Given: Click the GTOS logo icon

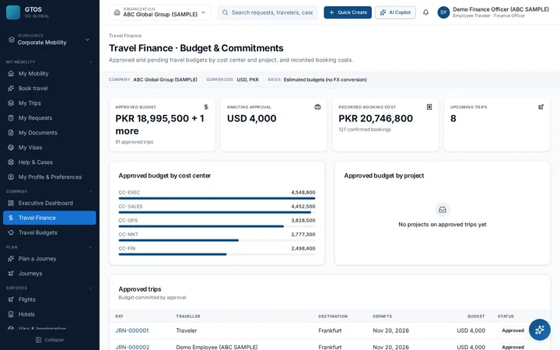Looking at the screenshot, I should click(13, 12).
